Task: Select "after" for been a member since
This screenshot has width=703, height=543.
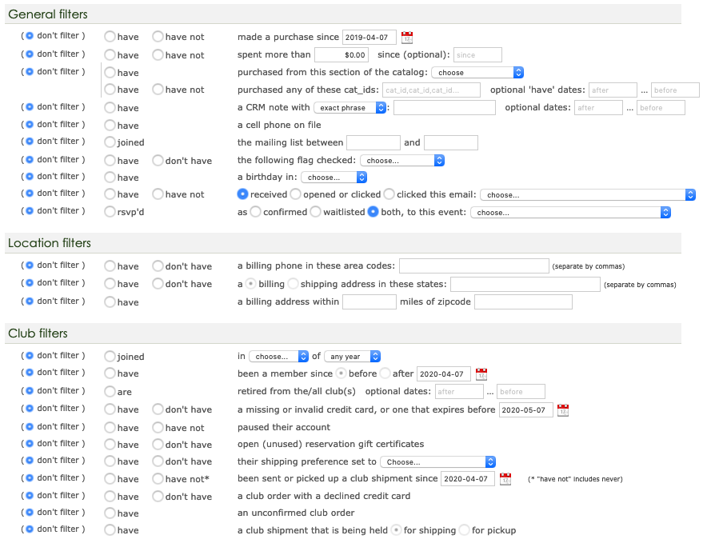Action: [x=385, y=373]
